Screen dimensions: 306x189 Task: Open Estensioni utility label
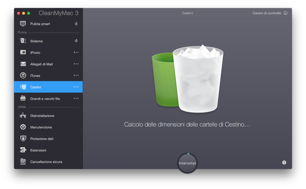(x=38, y=150)
